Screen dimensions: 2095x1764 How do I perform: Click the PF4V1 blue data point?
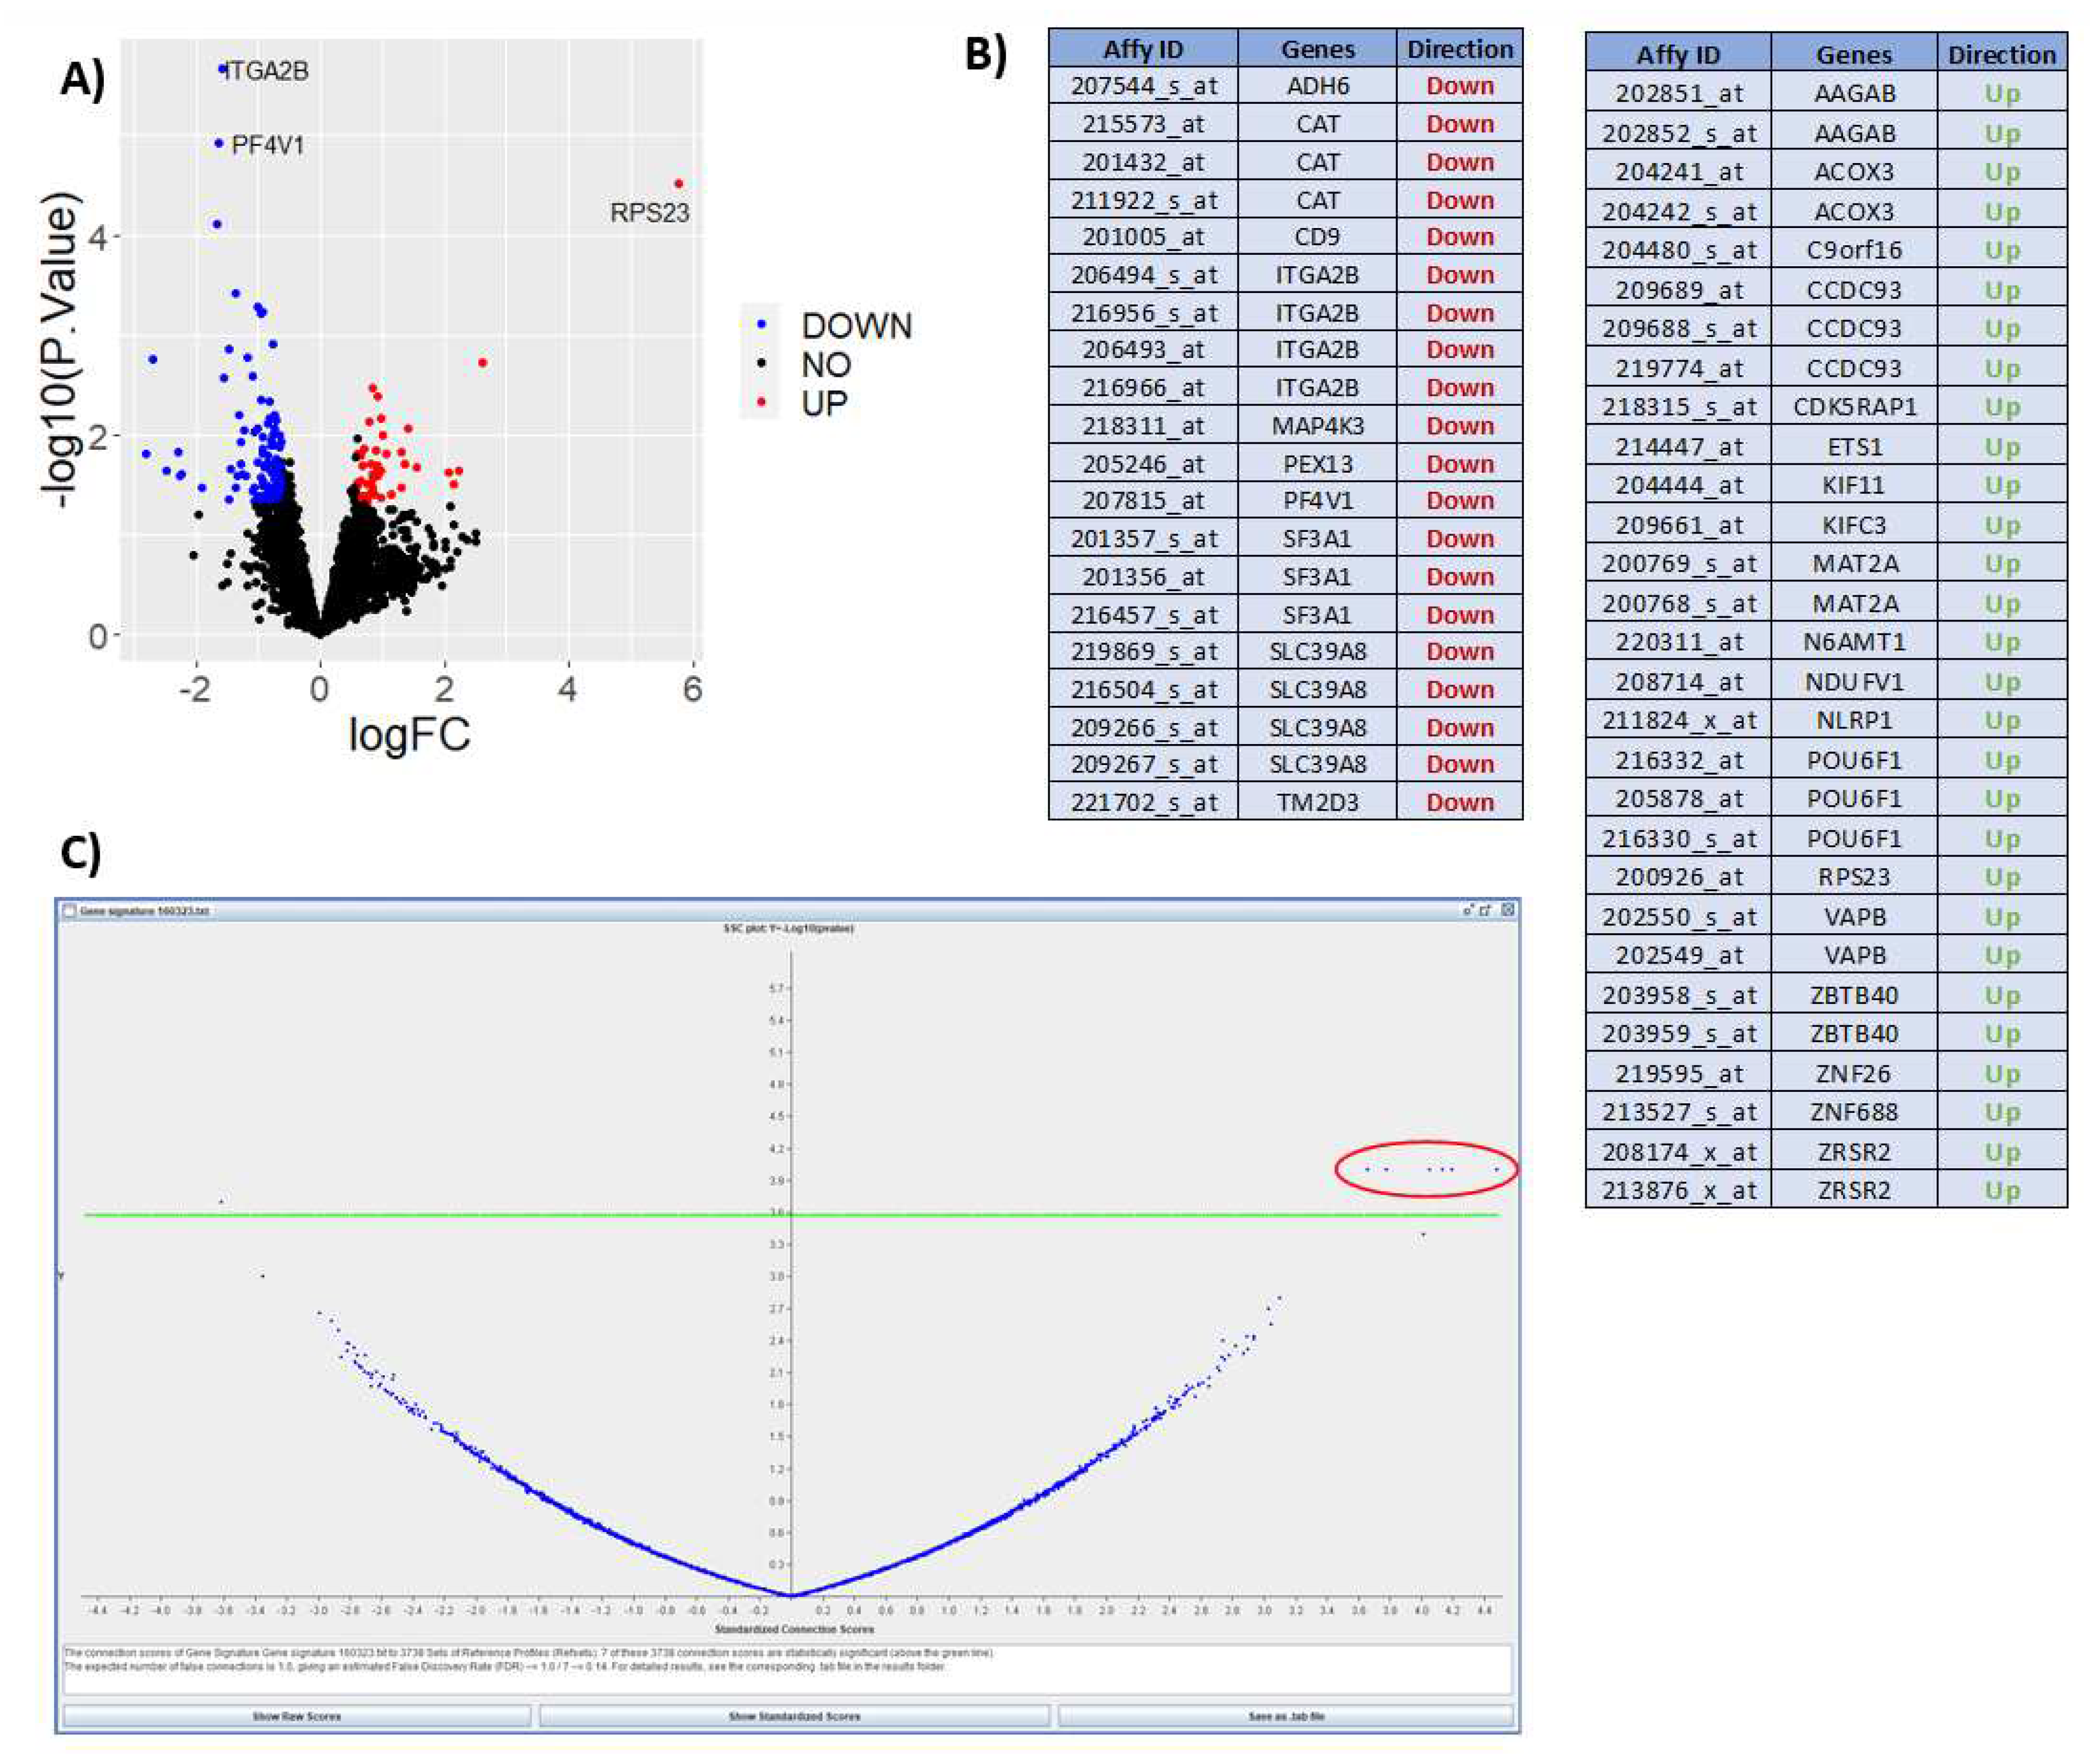pyautogui.click(x=219, y=144)
